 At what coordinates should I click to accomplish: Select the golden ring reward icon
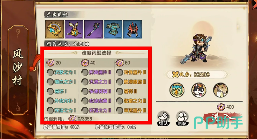coord(54,29)
